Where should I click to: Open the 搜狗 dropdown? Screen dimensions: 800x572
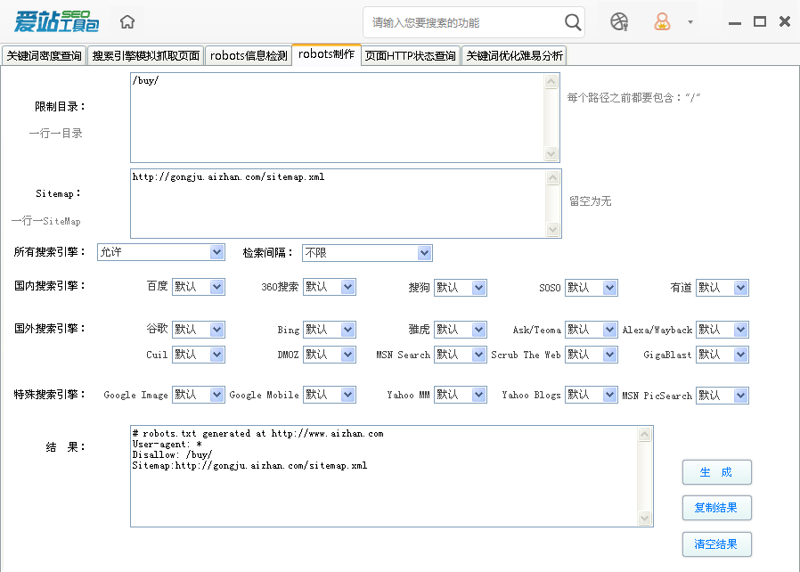point(461,287)
